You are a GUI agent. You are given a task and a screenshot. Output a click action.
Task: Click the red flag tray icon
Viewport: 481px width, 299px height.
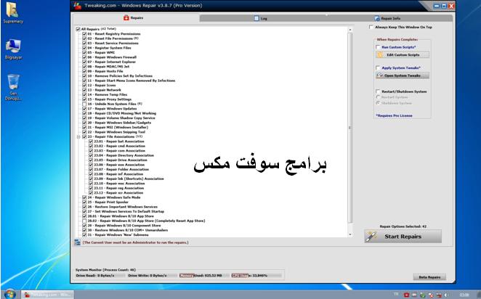(406, 295)
